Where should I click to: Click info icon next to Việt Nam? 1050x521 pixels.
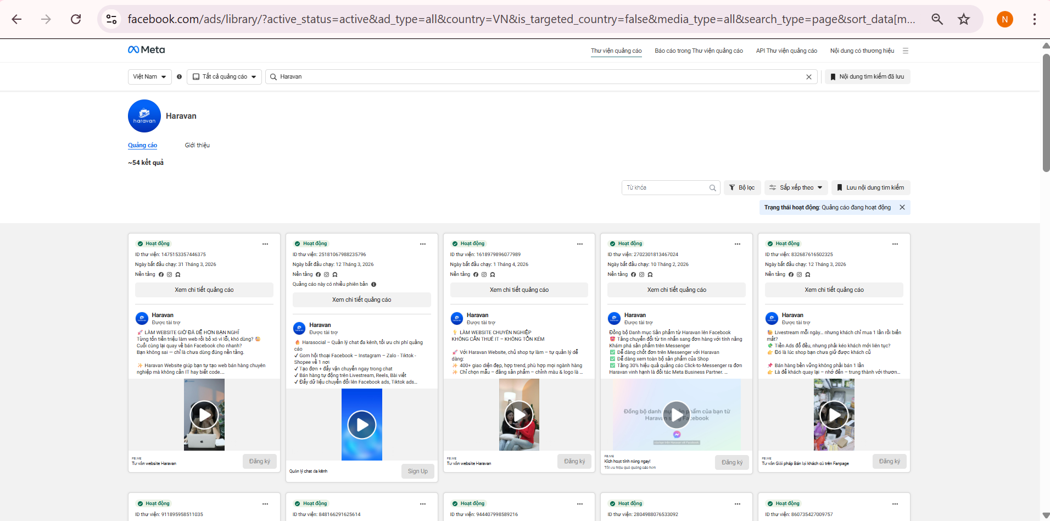coord(179,77)
